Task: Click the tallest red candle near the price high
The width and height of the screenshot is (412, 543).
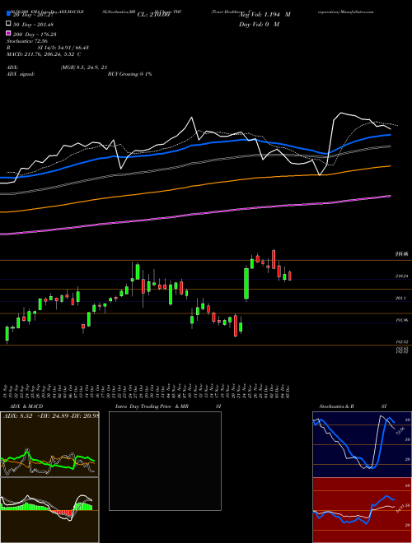Action: coord(274,259)
